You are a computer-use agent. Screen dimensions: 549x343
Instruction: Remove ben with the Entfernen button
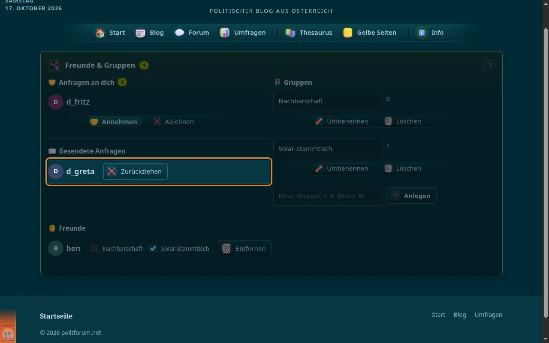[244, 248]
